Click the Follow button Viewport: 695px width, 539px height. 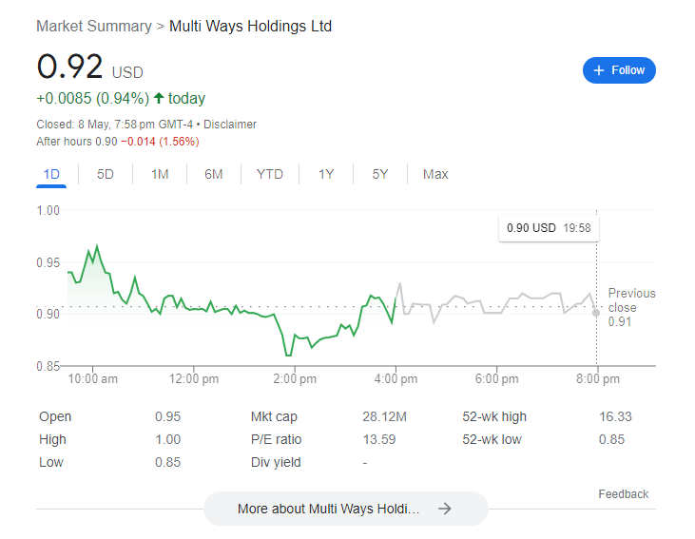(x=619, y=70)
